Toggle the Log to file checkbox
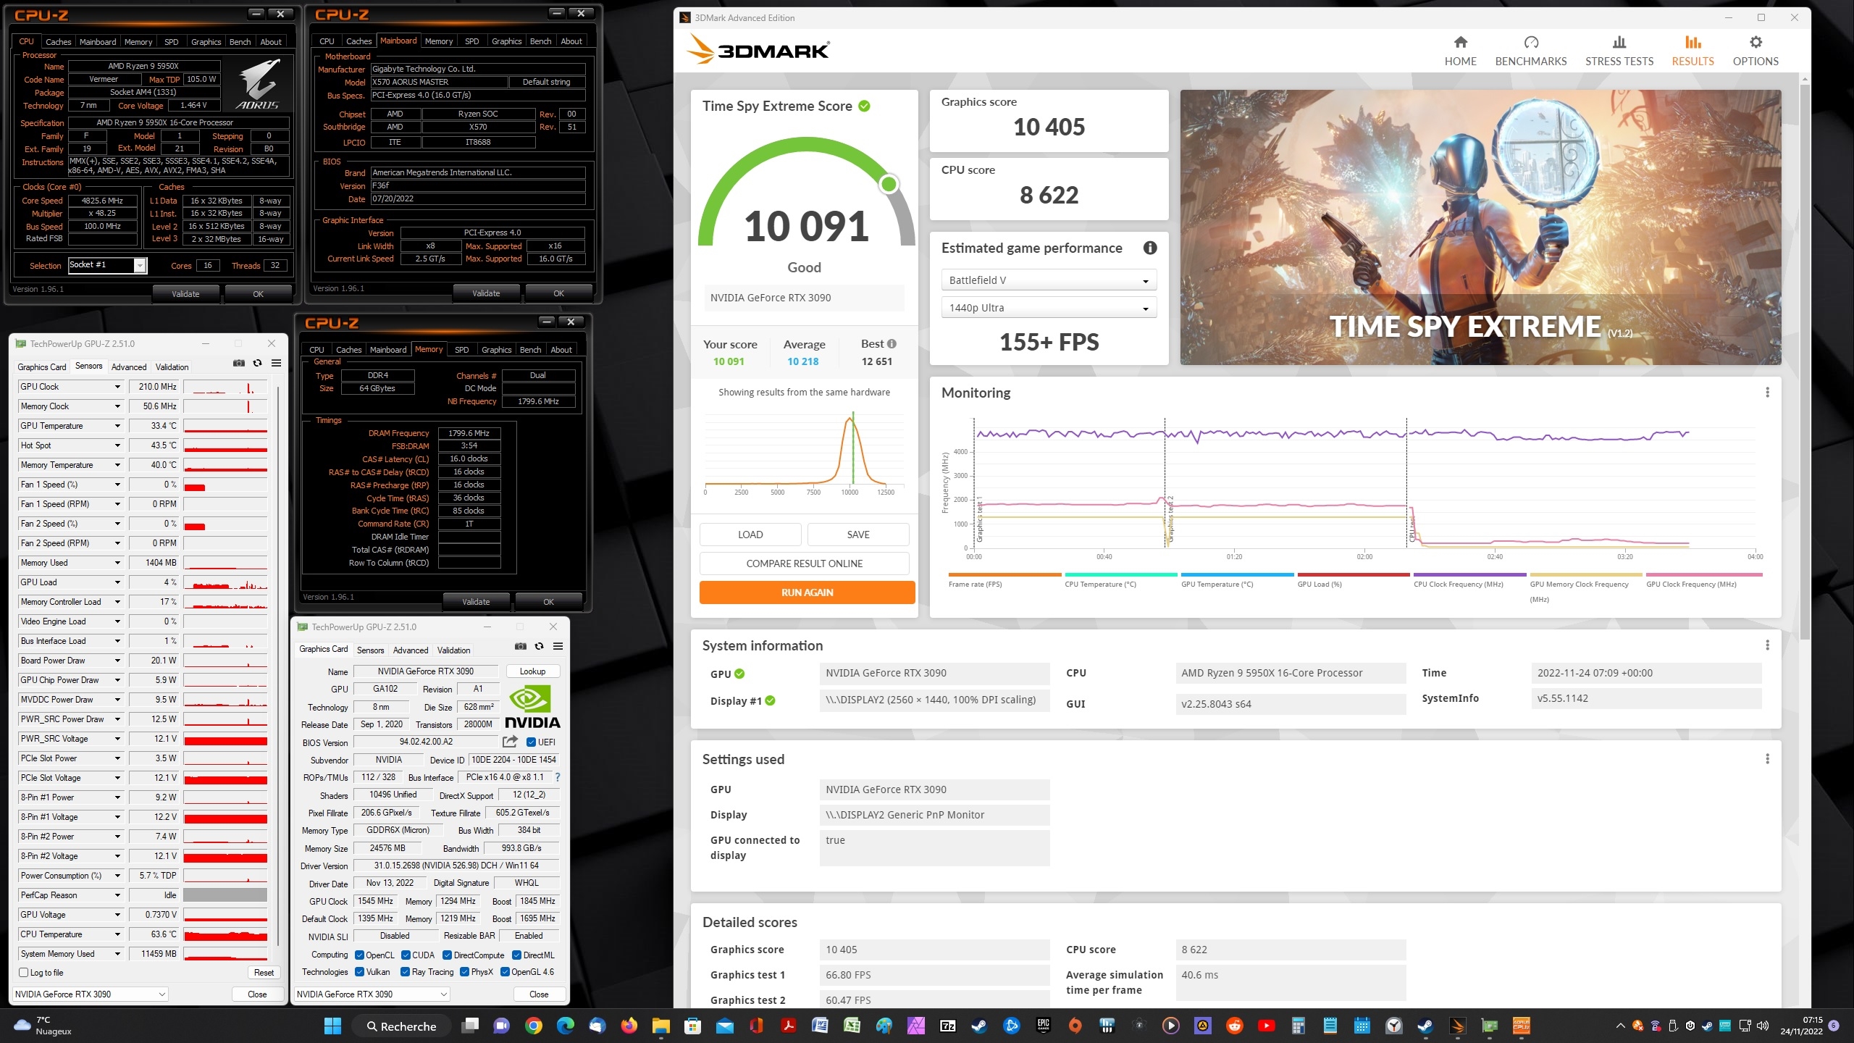This screenshot has height=1043, width=1854. (x=24, y=973)
